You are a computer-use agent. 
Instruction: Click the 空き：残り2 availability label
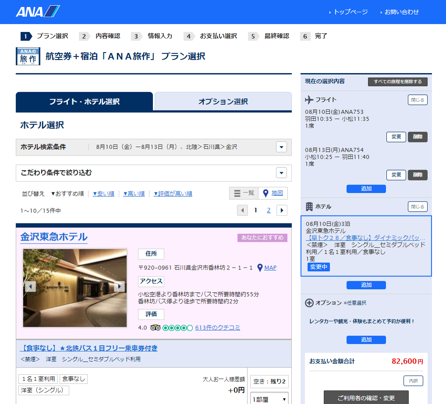click(x=269, y=382)
